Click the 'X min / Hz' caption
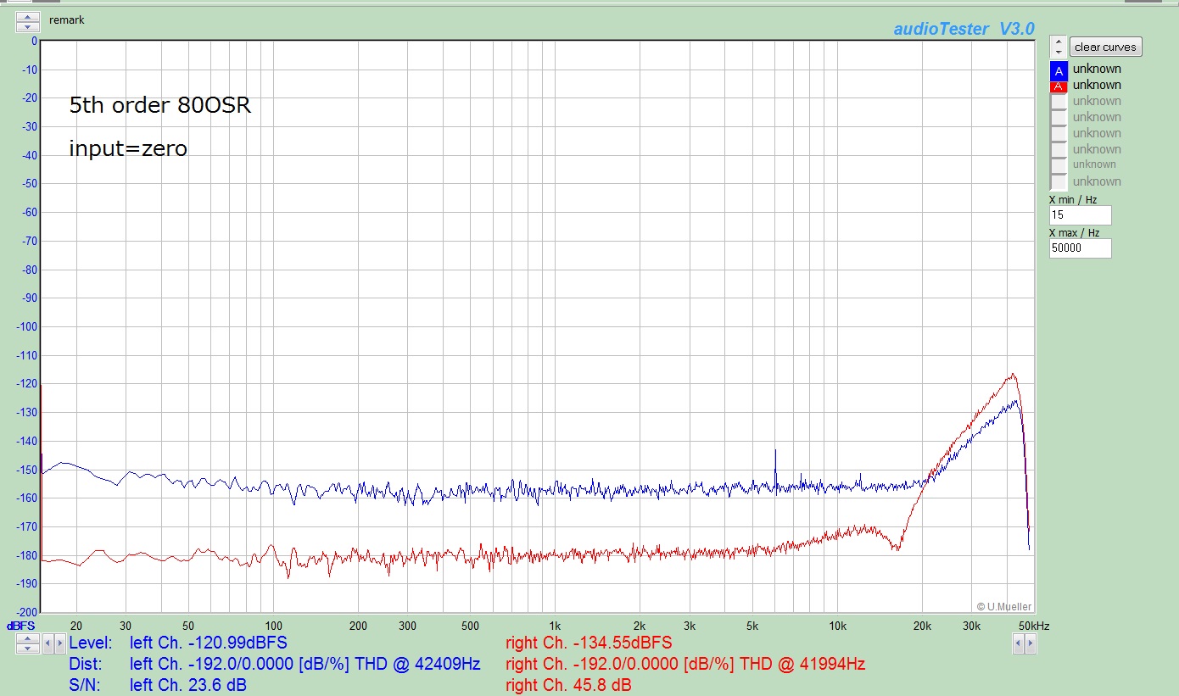 tap(1073, 199)
